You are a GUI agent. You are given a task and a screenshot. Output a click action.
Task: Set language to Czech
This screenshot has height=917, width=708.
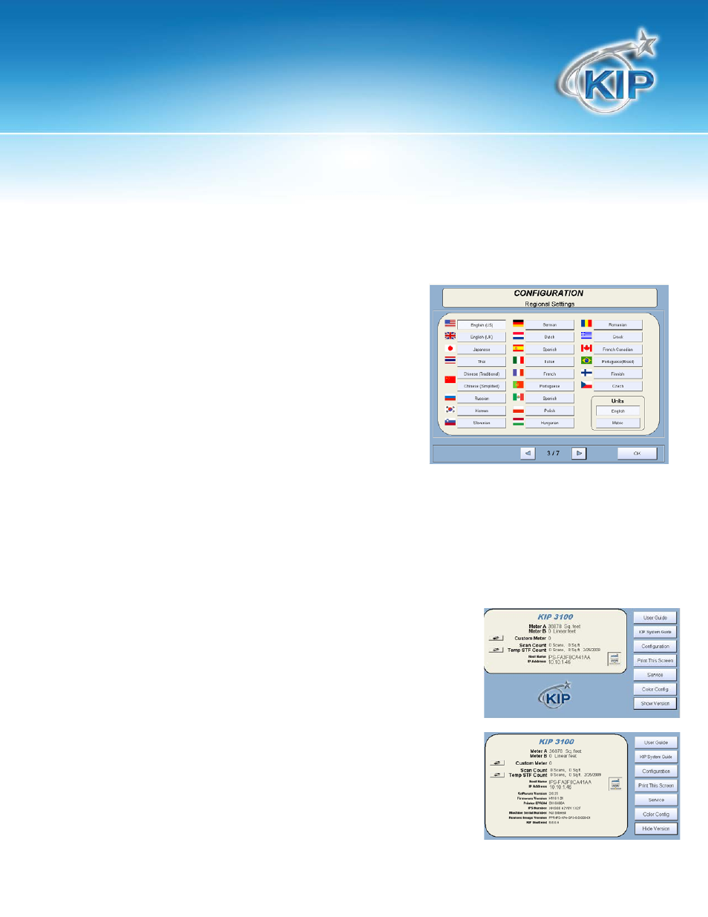pyautogui.click(x=618, y=386)
